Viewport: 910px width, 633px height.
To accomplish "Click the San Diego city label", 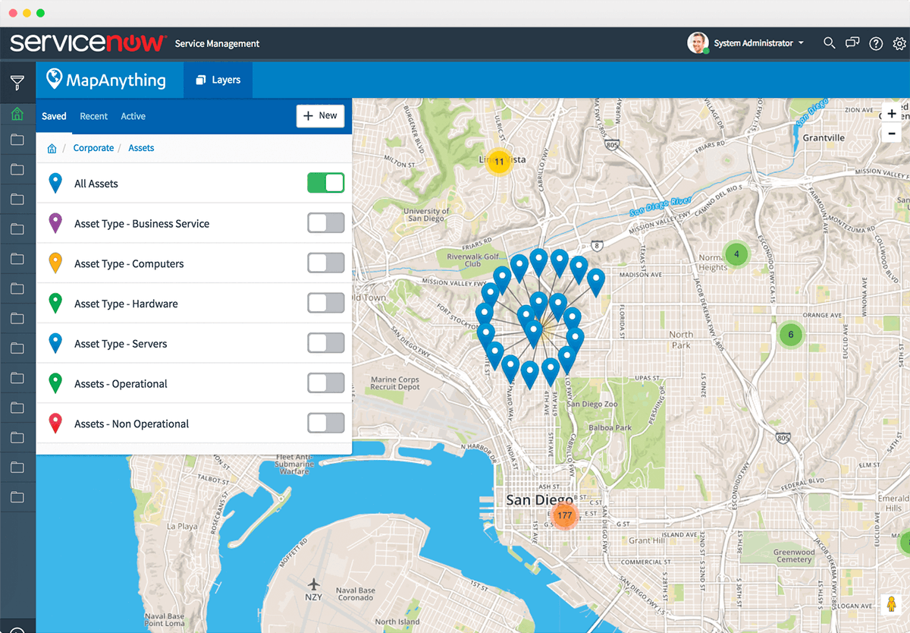I will click(540, 499).
